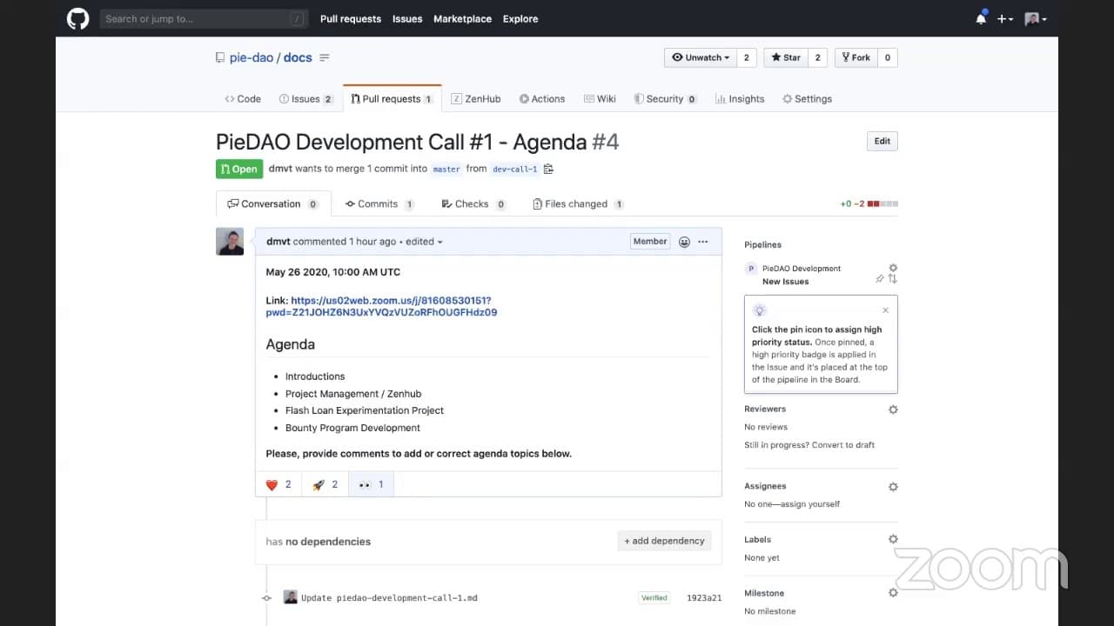Open the ZenHub tab

[x=476, y=99]
